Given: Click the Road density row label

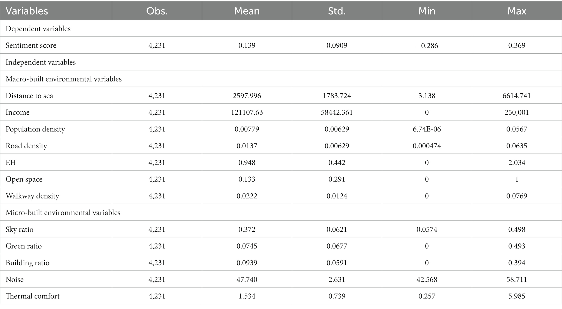Looking at the screenshot, I should pos(26,146).
